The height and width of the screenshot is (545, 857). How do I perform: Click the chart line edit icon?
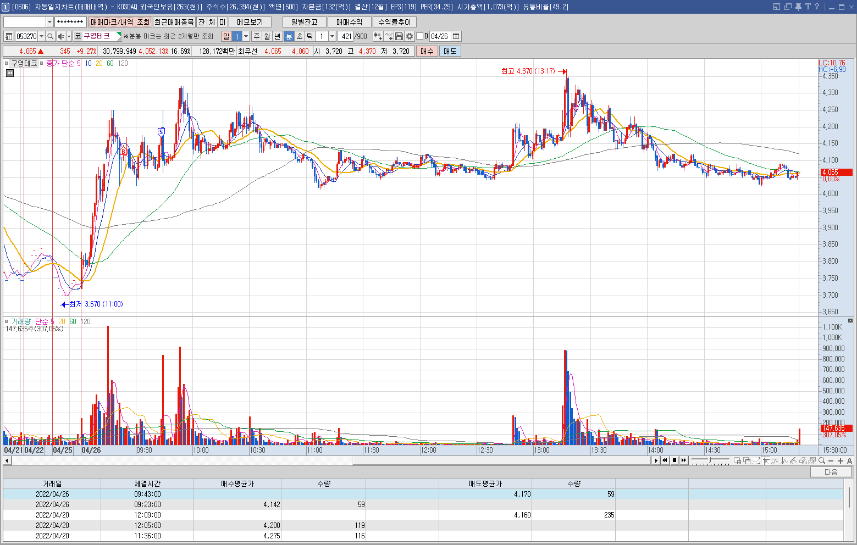tap(389, 36)
